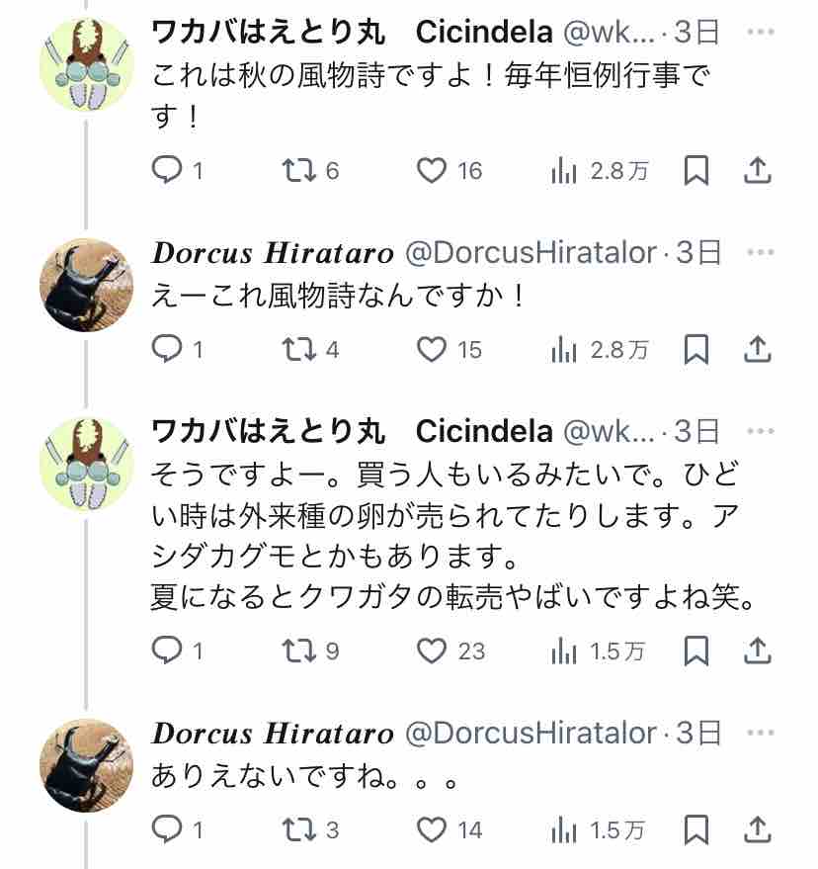
Task: Share the 秋の風物詩 tweet
Action: tap(756, 171)
